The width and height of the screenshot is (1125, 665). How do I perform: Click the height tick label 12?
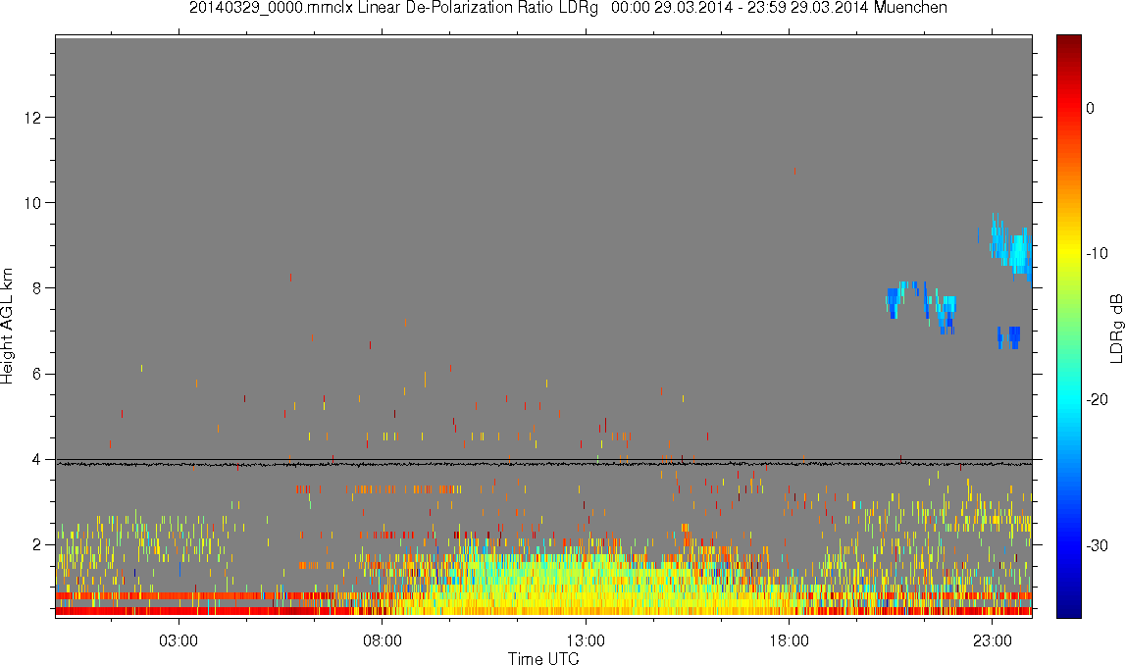(32, 117)
